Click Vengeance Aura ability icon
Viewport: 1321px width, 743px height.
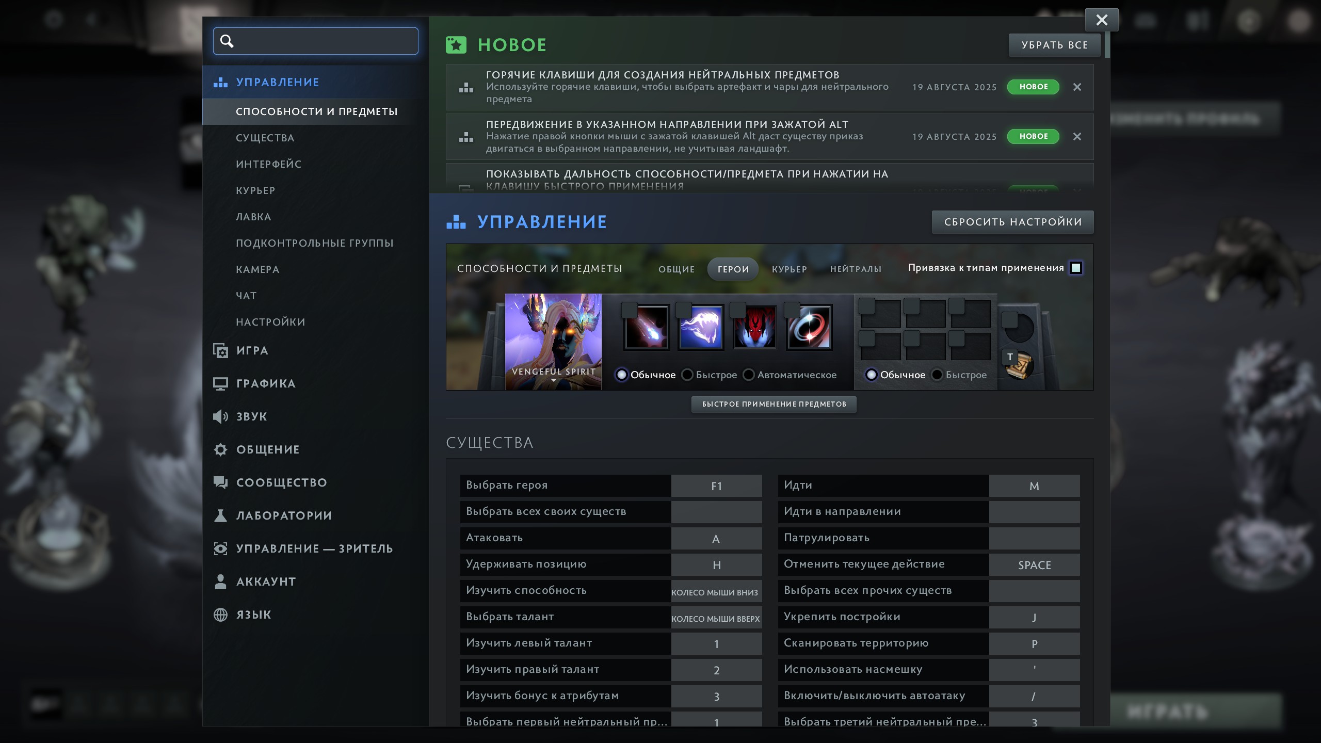755,328
